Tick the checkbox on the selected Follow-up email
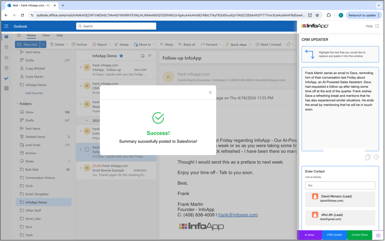 pyautogui.click(x=87, y=150)
